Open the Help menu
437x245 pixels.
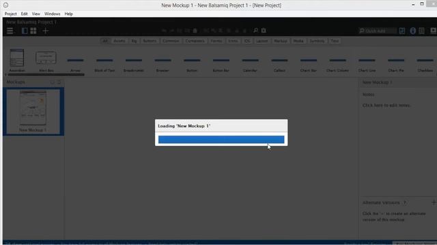click(68, 14)
